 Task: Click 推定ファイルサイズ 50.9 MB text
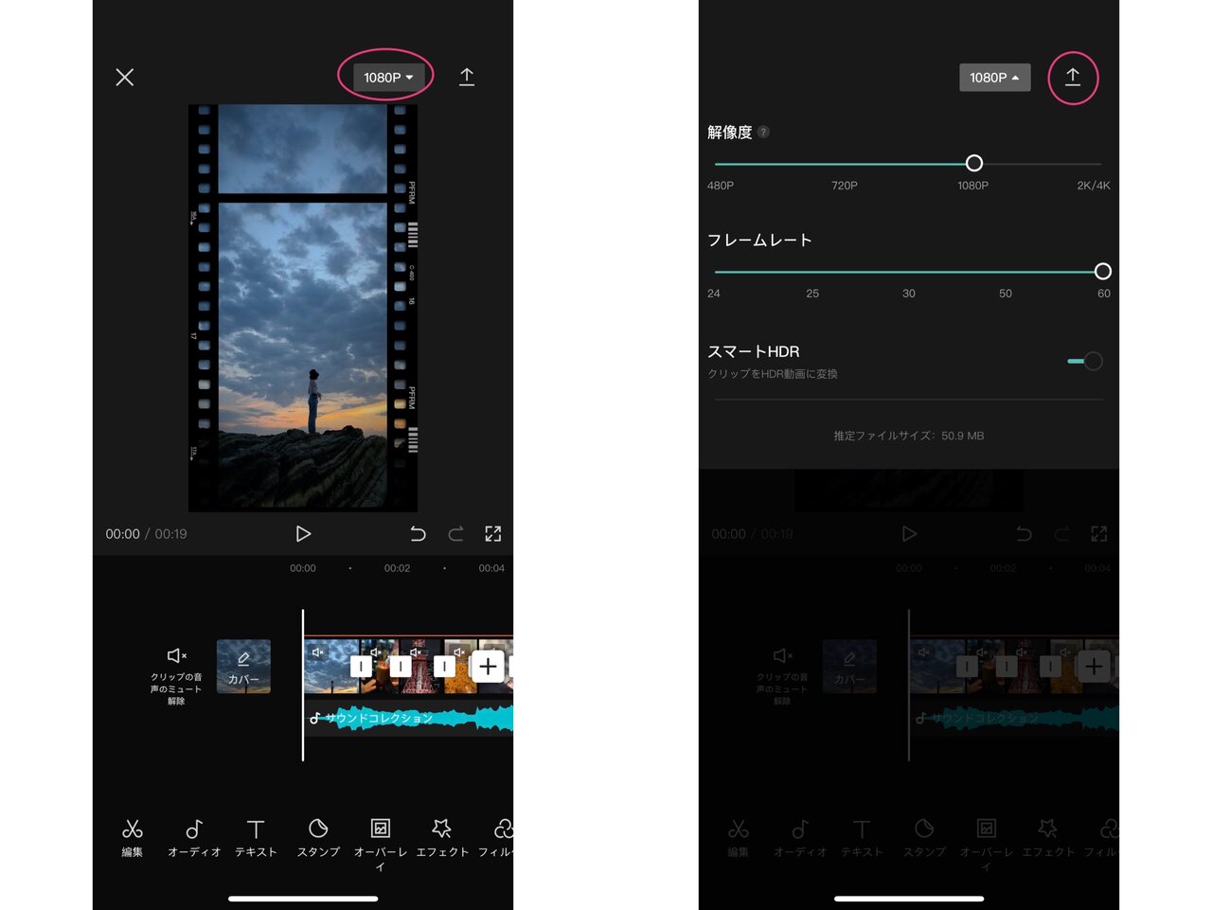pos(909,436)
